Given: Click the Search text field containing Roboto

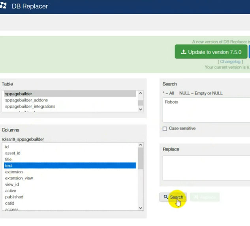Looking at the screenshot, I should pos(205,110).
